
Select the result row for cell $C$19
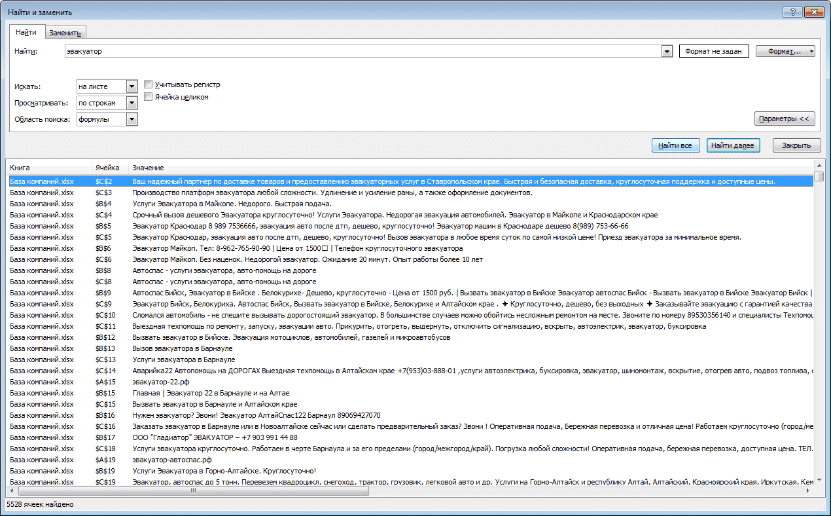click(410, 482)
